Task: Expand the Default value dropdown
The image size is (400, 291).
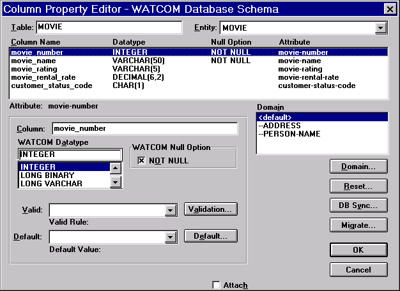Action: tap(170, 237)
